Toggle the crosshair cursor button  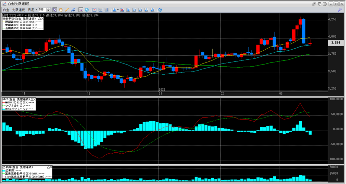[80, 10]
